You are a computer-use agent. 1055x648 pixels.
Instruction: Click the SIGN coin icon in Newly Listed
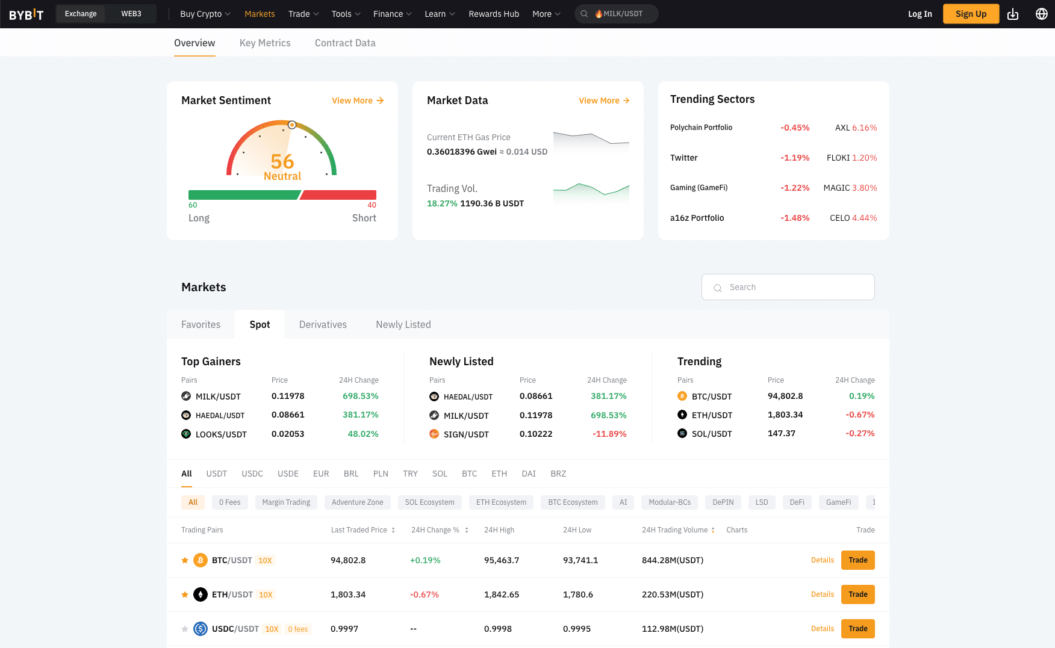click(x=434, y=434)
